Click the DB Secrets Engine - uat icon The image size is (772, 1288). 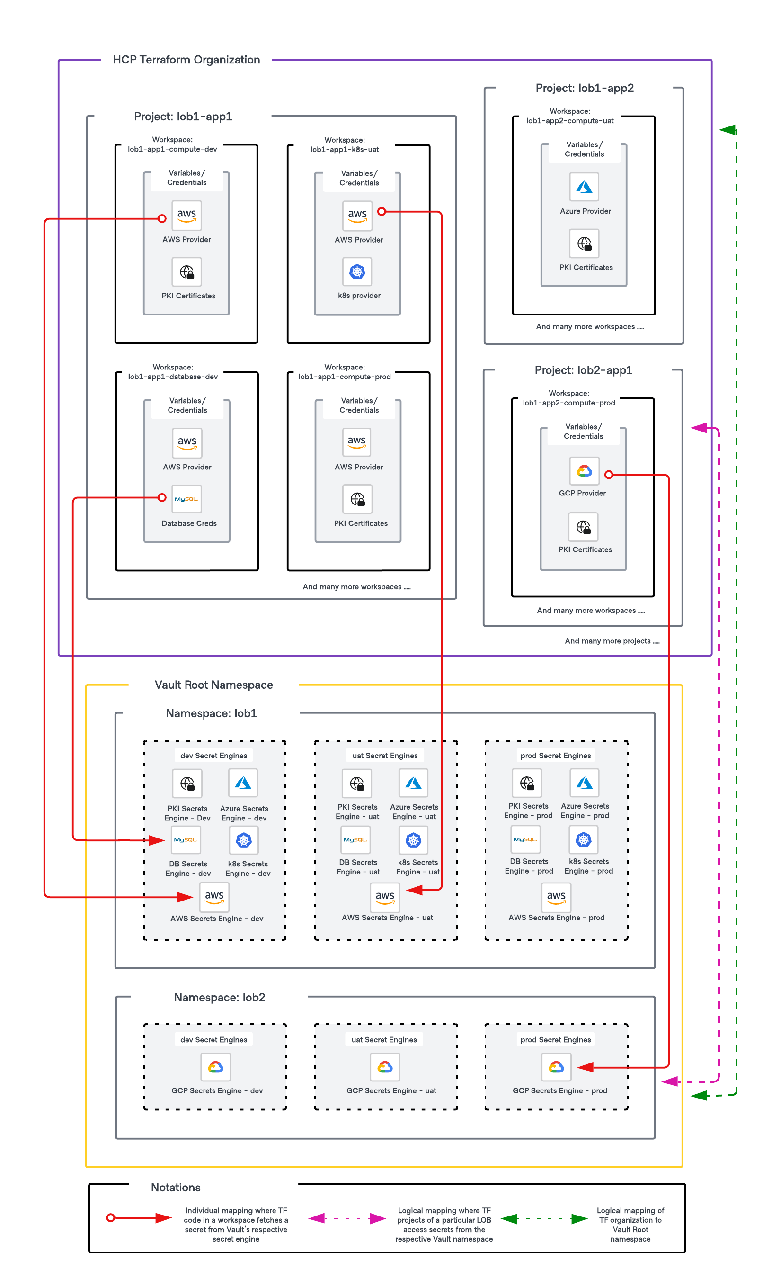pyautogui.click(x=355, y=839)
